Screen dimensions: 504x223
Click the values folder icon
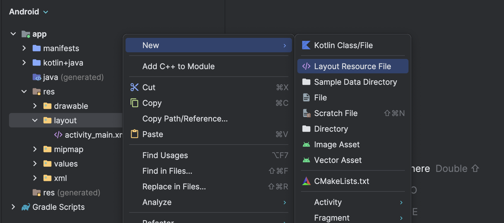(47, 163)
